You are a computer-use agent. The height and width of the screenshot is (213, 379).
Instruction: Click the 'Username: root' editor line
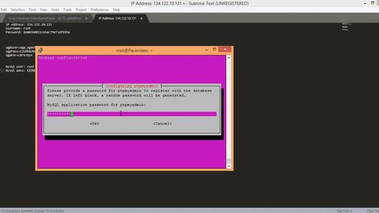[18, 28]
